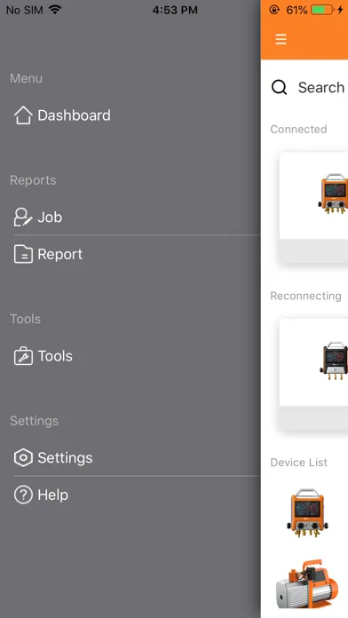
Task: Open the Dashboard menu item
Action: 137,115
